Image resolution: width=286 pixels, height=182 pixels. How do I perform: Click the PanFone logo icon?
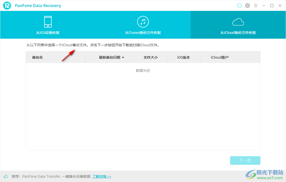7,6
